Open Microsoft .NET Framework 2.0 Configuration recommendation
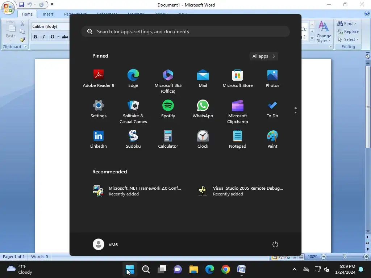 137,191
